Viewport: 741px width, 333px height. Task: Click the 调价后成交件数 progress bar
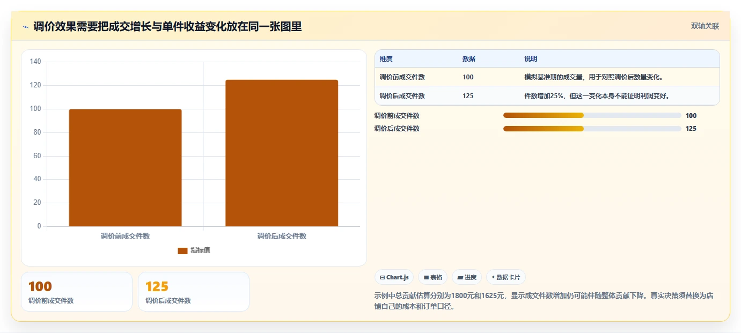[592, 129]
